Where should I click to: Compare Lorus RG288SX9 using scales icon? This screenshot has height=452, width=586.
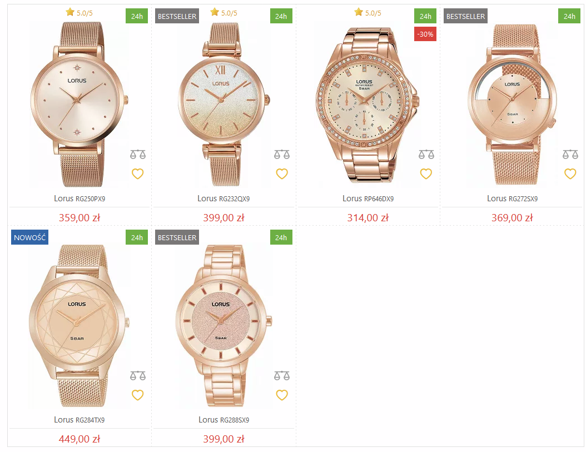pyautogui.click(x=282, y=375)
